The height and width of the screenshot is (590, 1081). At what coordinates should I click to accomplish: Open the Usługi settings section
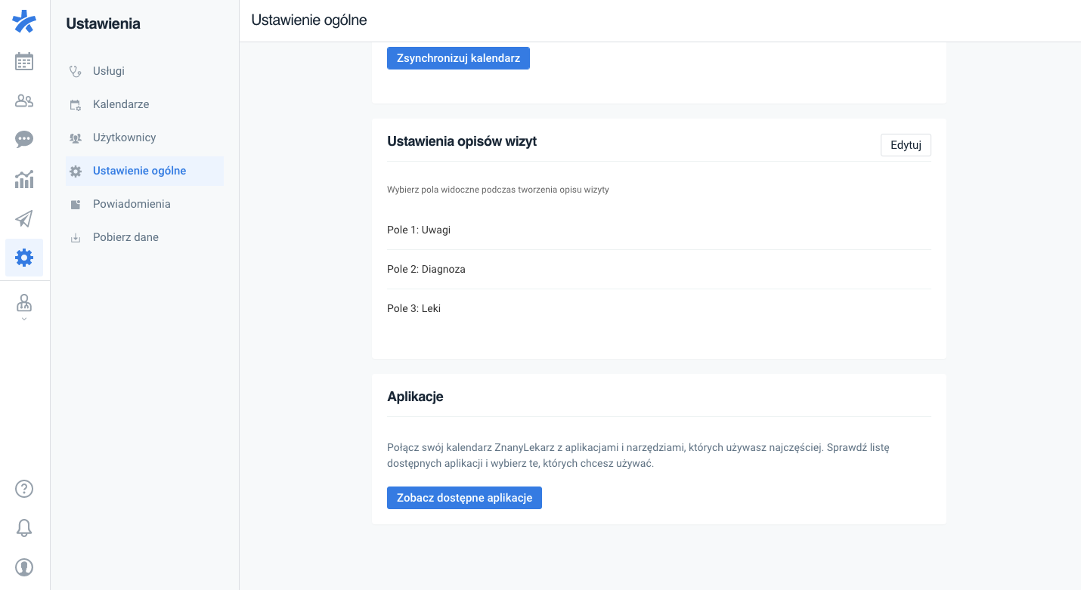tap(144, 71)
